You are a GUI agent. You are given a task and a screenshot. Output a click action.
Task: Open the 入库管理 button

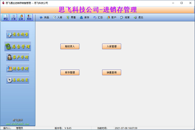click(x=111, y=46)
